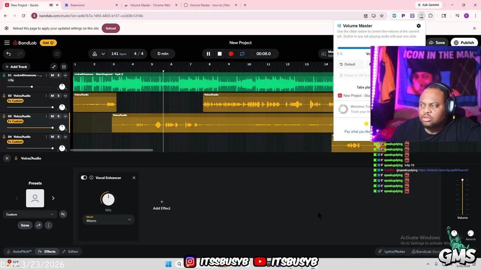The height and width of the screenshot is (270, 481).
Task: Open Fx Custom on track 02
Action: click(x=15, y=101)
